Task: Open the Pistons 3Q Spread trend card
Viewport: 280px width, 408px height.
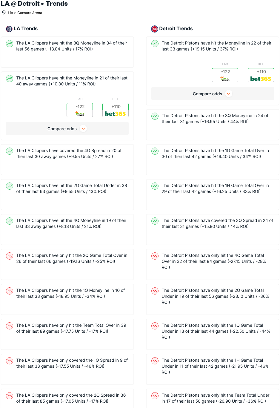Action: (x=213, y=229)
